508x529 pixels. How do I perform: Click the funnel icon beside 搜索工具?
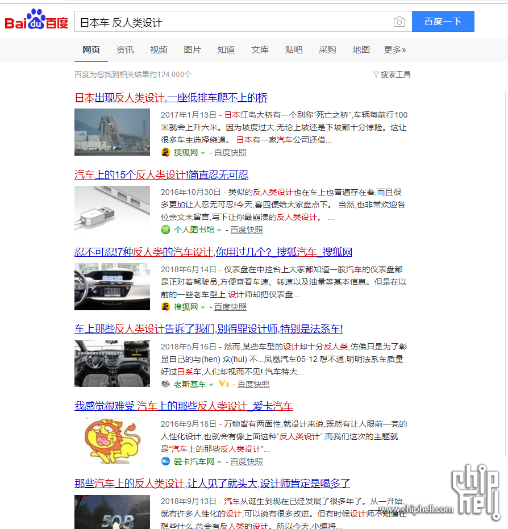pos(376,75)
